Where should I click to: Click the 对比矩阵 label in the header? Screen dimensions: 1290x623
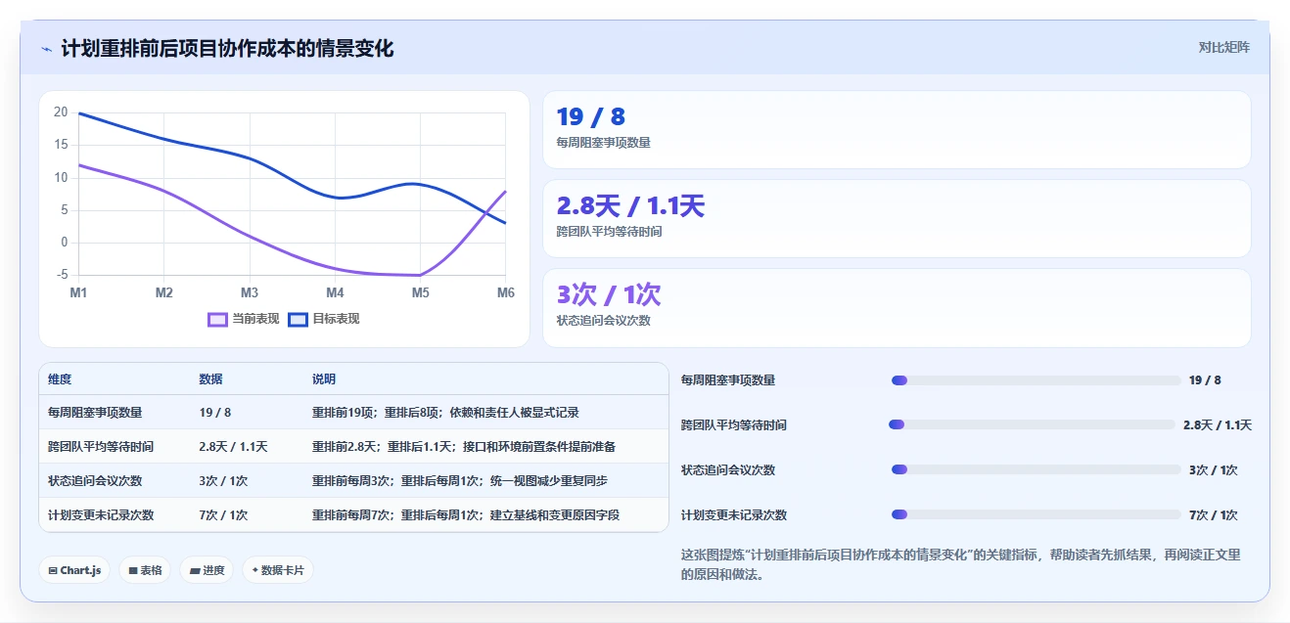[x=1224, y=47]
